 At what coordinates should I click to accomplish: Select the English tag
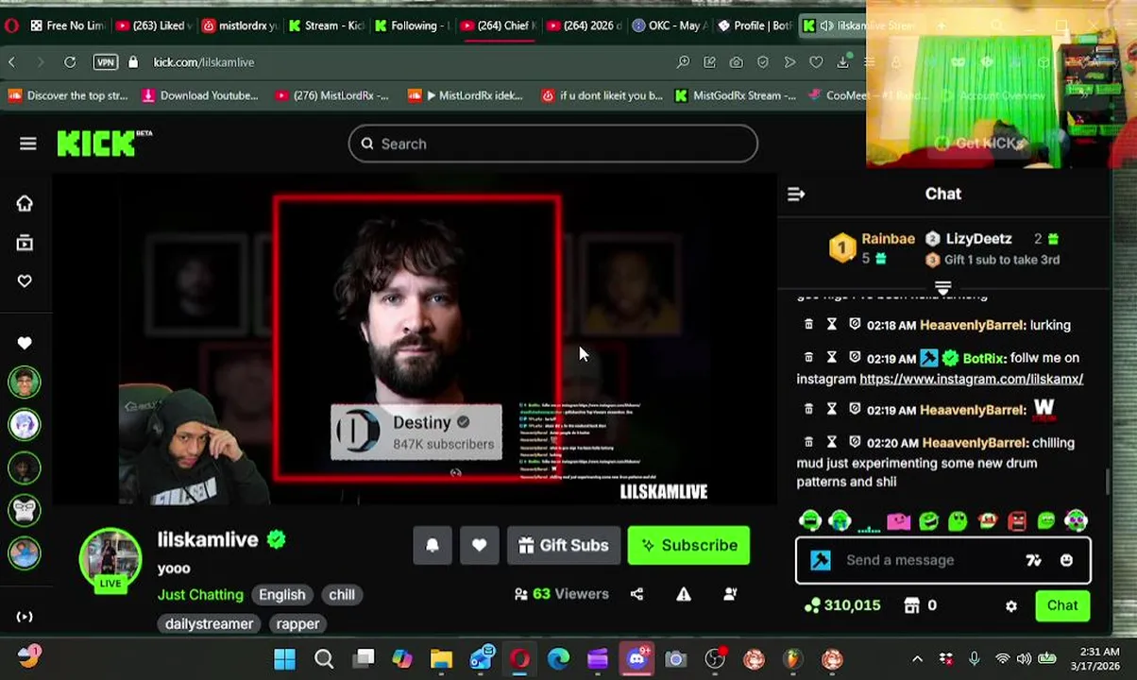tap(282, 595)
